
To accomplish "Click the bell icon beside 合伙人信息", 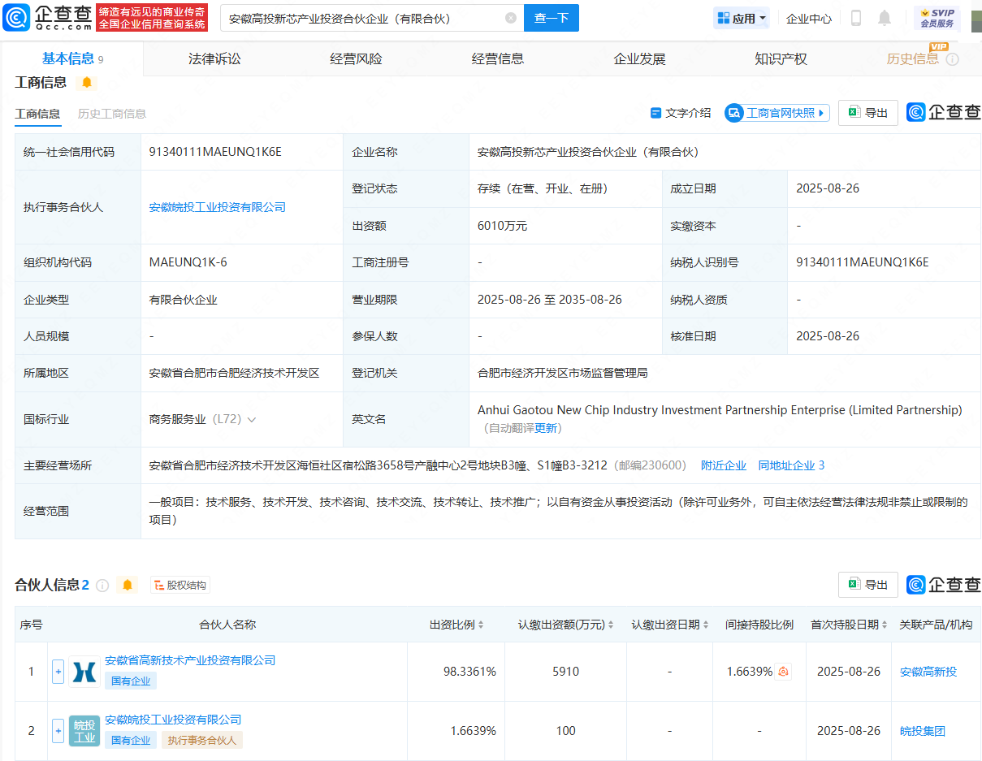I will click(x=127, y=585).
